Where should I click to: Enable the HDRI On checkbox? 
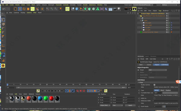[x=154, y=98]
